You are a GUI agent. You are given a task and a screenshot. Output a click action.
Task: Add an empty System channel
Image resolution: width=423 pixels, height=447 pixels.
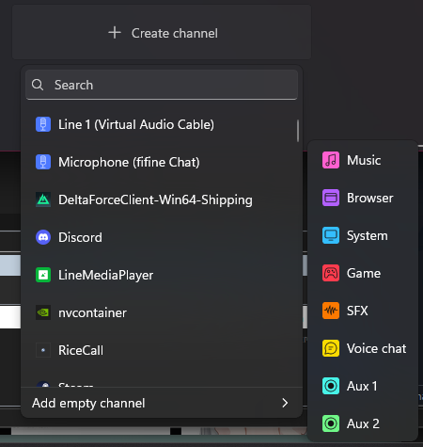[x=363, y=235]
